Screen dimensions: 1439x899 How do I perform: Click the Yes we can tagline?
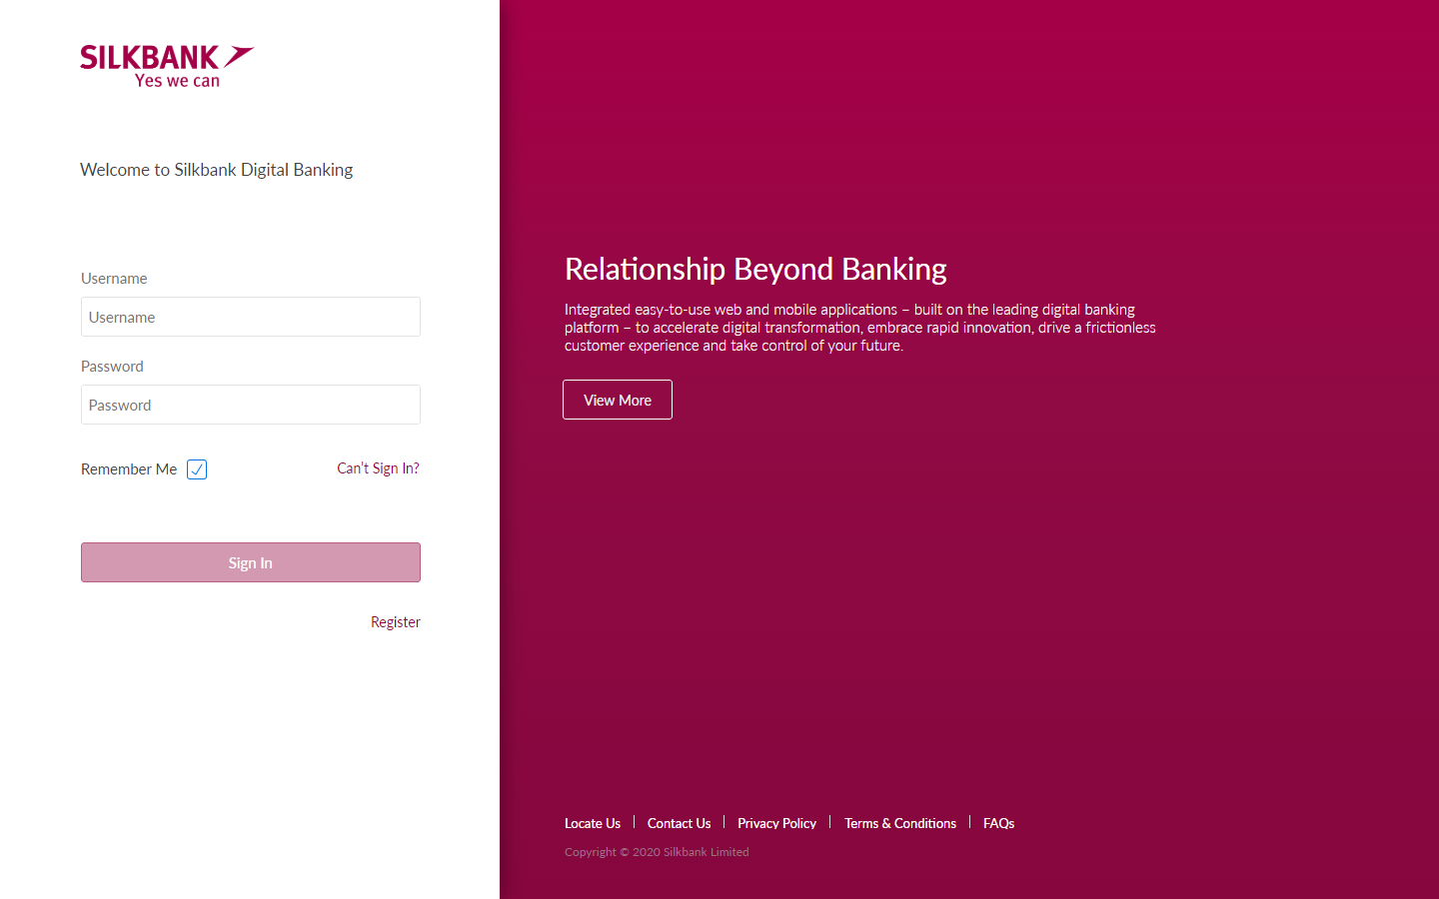pos(177,81)
